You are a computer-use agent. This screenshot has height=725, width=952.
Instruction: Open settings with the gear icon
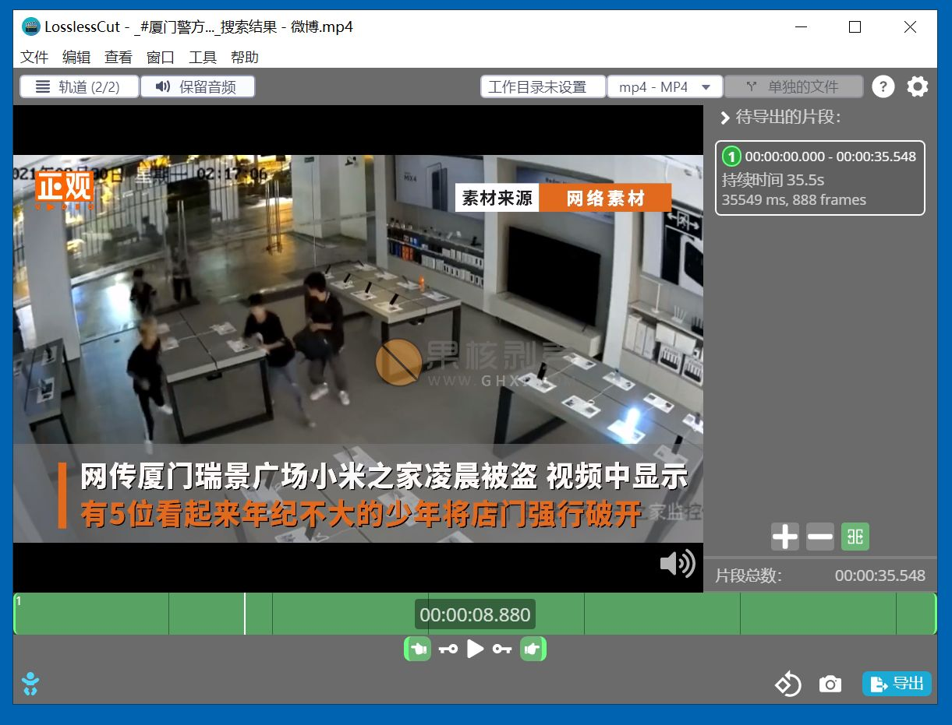917,86
